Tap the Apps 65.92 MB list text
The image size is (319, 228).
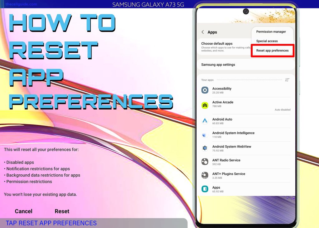218,189
